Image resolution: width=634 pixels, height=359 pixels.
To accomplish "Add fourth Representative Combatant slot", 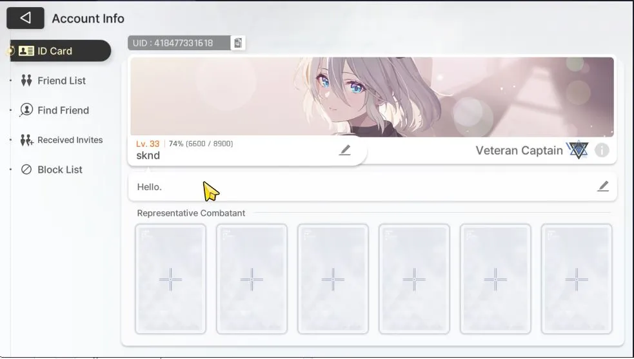I will tap(414, 279).
